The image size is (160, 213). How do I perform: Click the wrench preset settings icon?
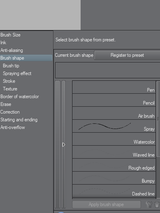click(149, 204)
